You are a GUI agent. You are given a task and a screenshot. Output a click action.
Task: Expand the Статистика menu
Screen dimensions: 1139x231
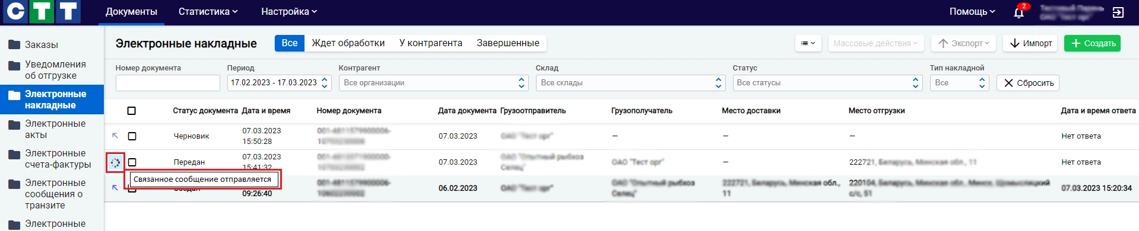point(208,12)
